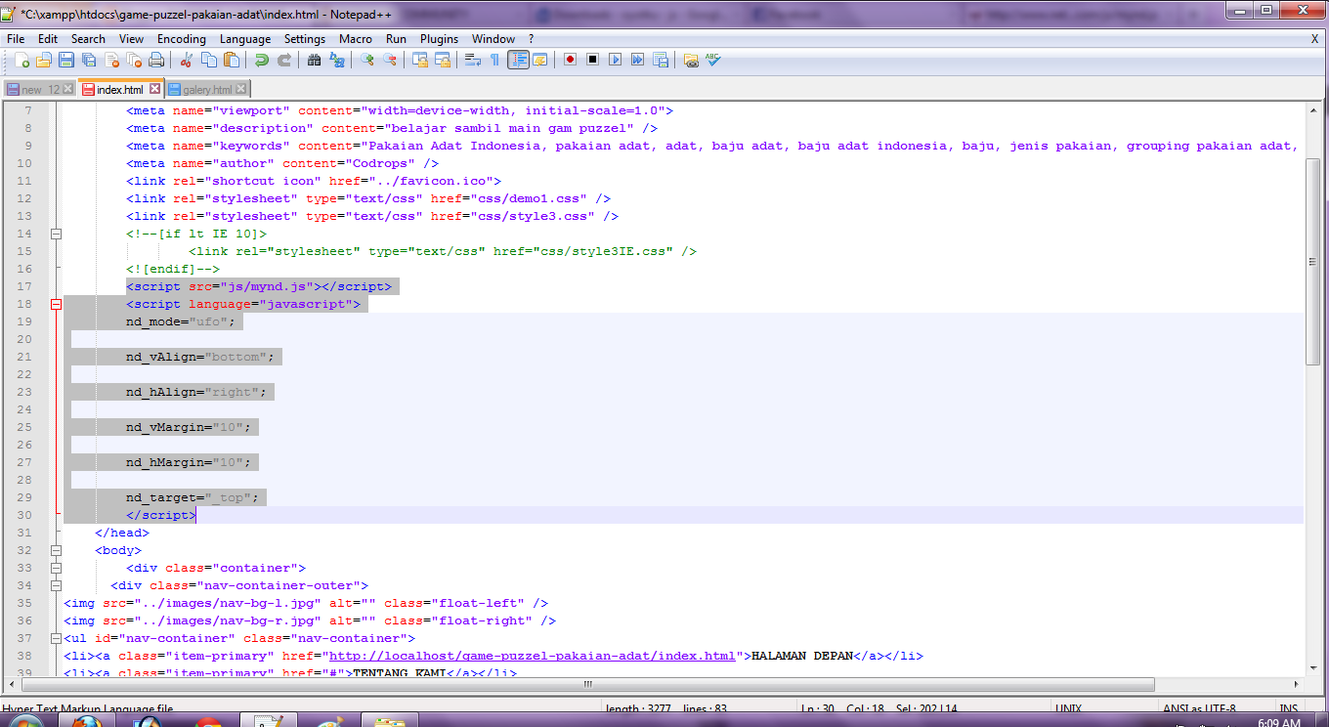
Task: Click the Paste toolbar icon
Action: point(232,60)
